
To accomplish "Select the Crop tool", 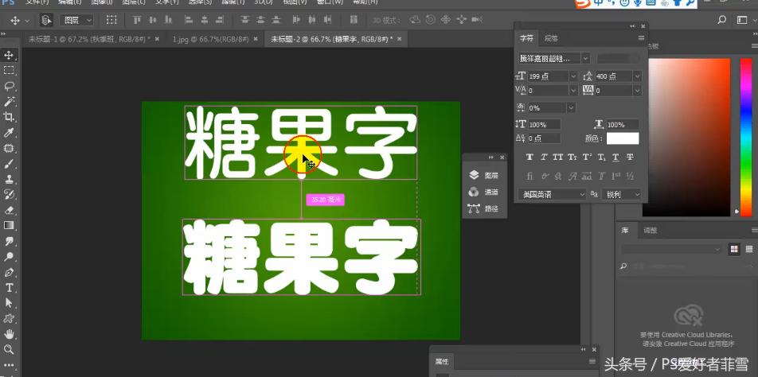I will pos(9,116).
